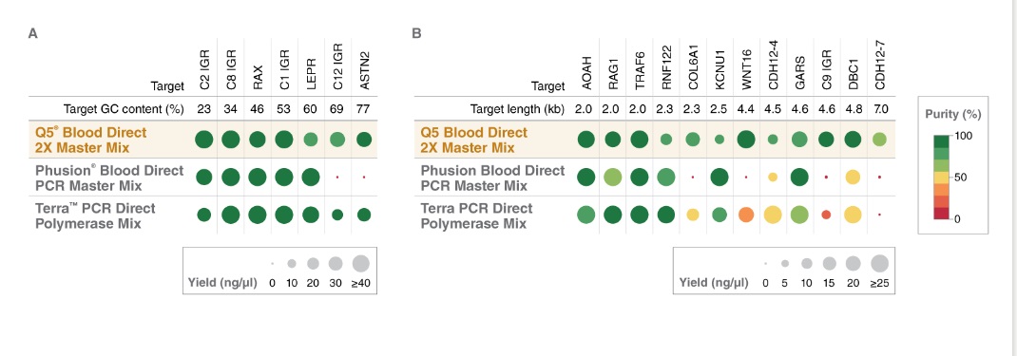Click the ≥25 yield legend circle
The width and height of the screenshot is (1017, 356).
[x=879, y=263]
